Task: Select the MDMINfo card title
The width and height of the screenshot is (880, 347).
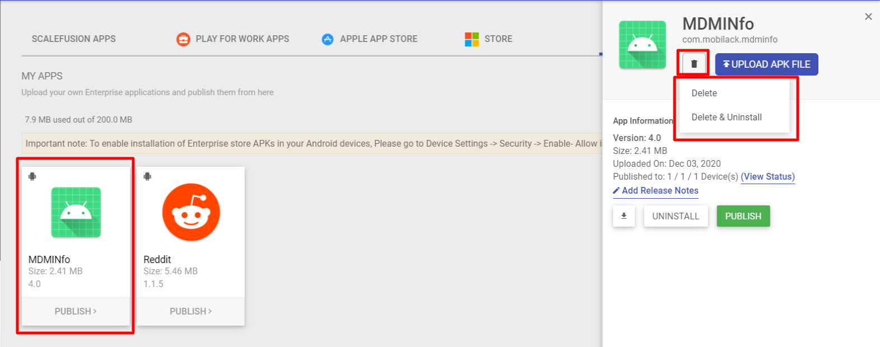Action: pos(49,259)
